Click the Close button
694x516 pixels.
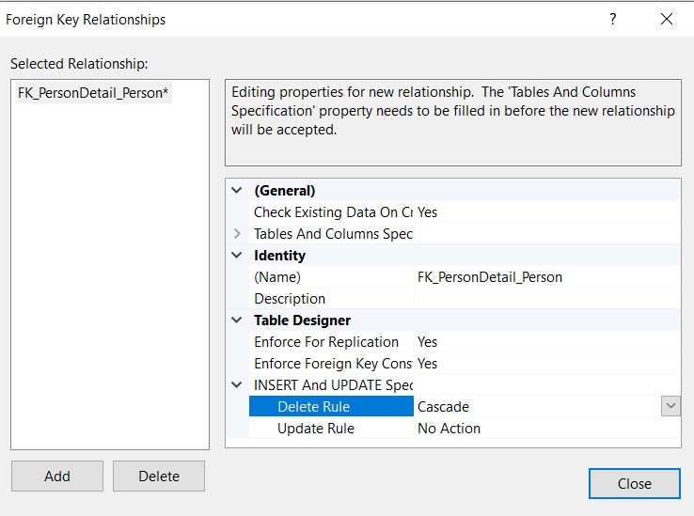coord(634,484)
